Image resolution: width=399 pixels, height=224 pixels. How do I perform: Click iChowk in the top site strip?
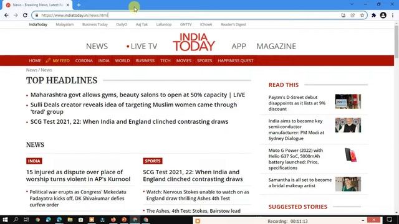(206, 24)
